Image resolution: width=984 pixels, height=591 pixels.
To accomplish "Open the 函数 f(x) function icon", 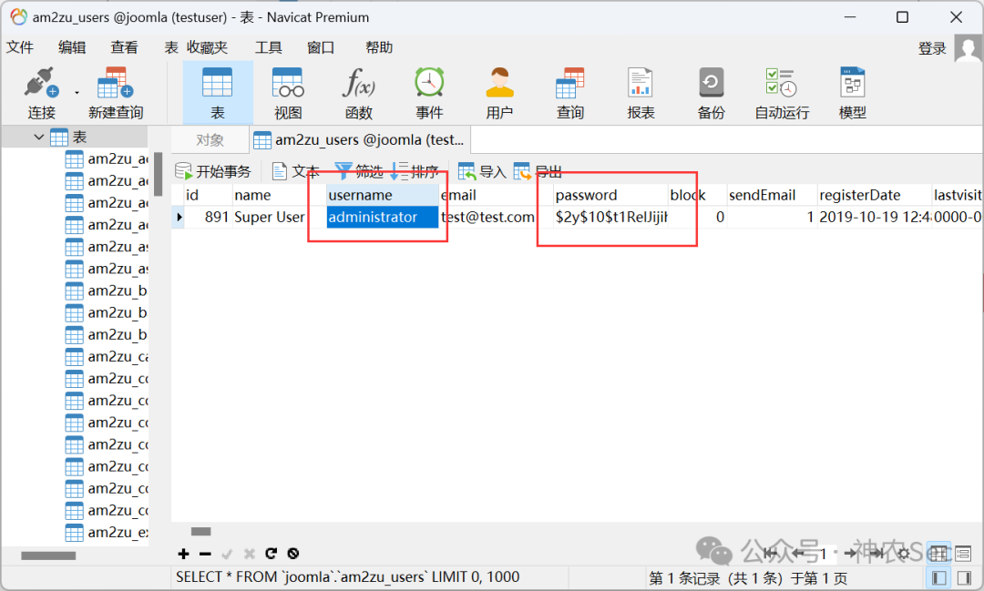I will [x=358, y=82].
